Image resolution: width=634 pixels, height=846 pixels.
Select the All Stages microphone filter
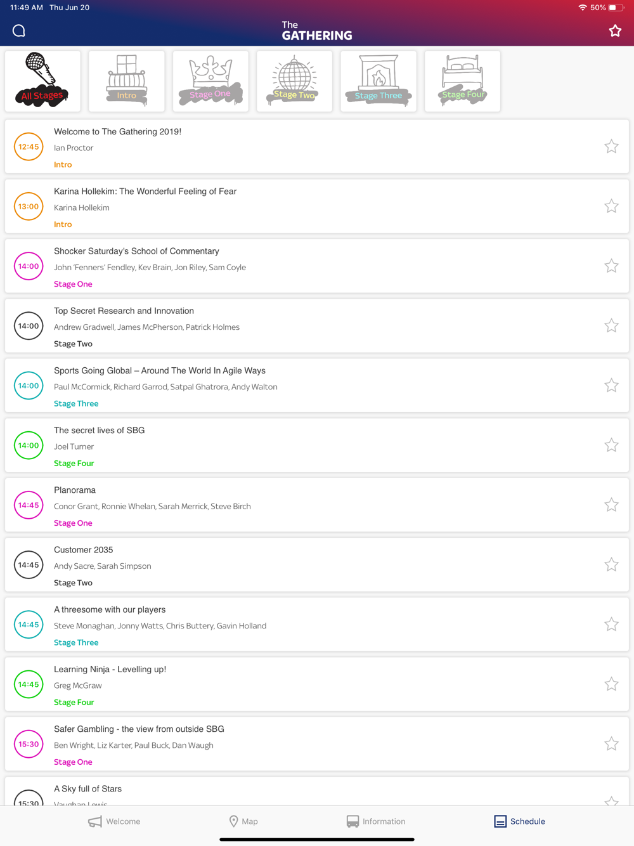(42, 81)
